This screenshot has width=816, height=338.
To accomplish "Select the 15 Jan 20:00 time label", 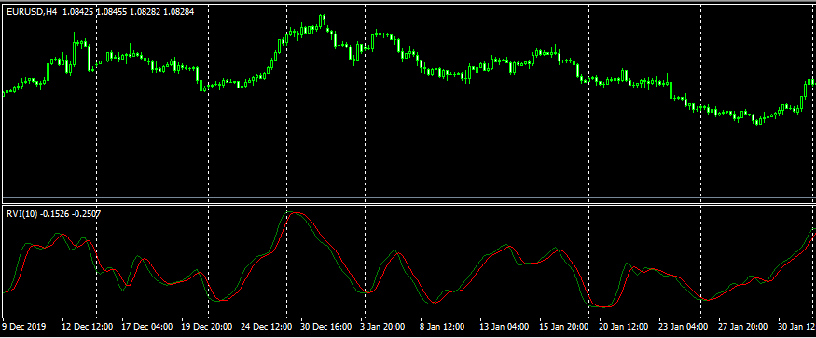I will tap(564, 327).
